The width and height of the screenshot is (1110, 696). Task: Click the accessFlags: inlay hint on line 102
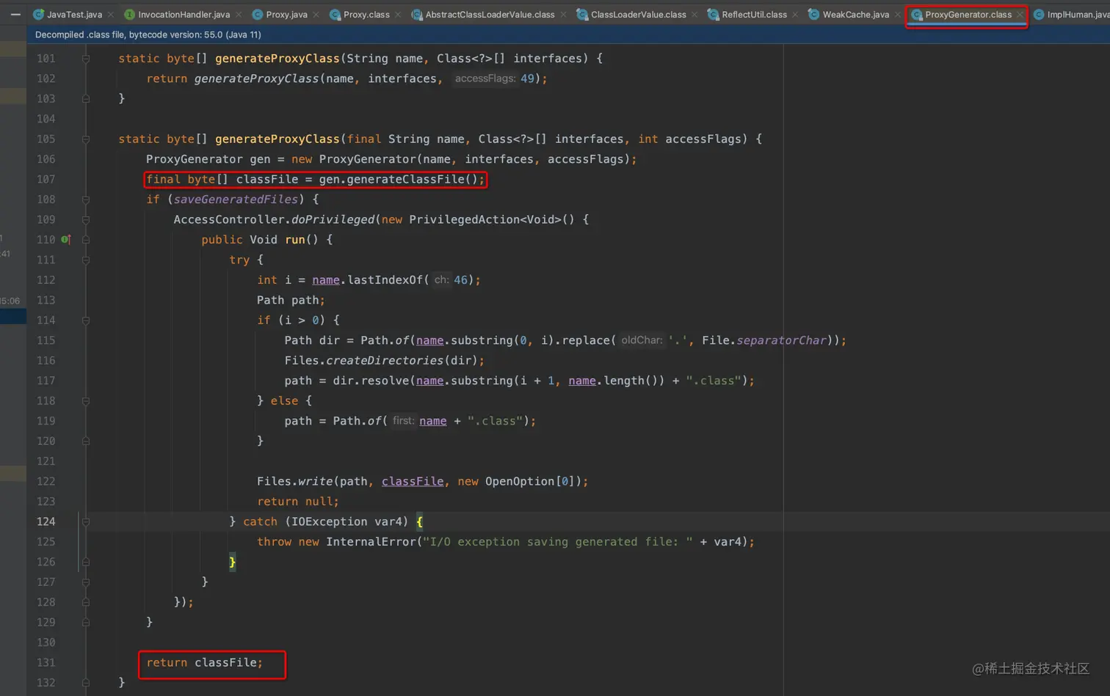[x=485, y=78]
